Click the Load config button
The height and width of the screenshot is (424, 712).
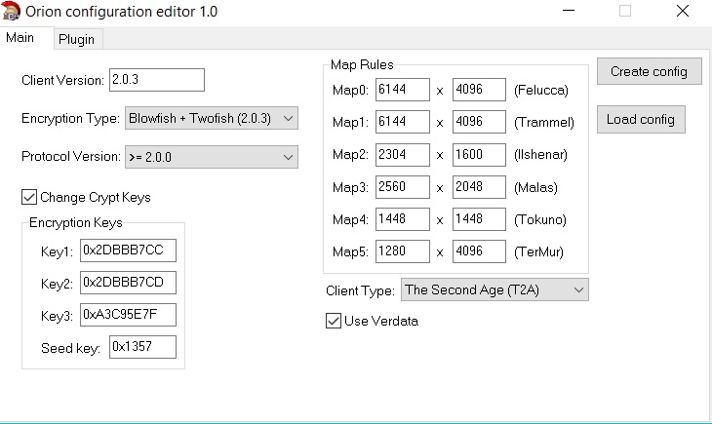tap(640, 120)
